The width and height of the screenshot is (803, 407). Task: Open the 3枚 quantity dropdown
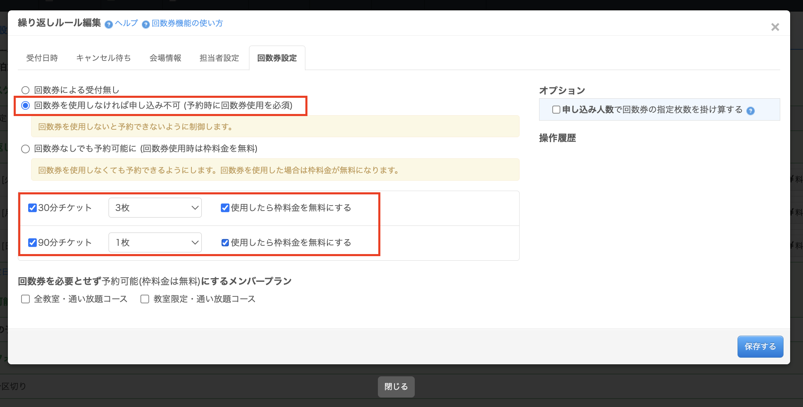[x=155, y=208]
